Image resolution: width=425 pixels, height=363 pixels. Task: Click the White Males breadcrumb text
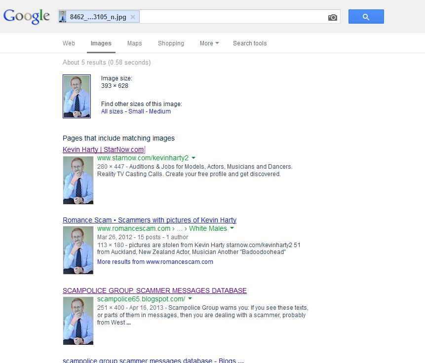coord(208,229)
